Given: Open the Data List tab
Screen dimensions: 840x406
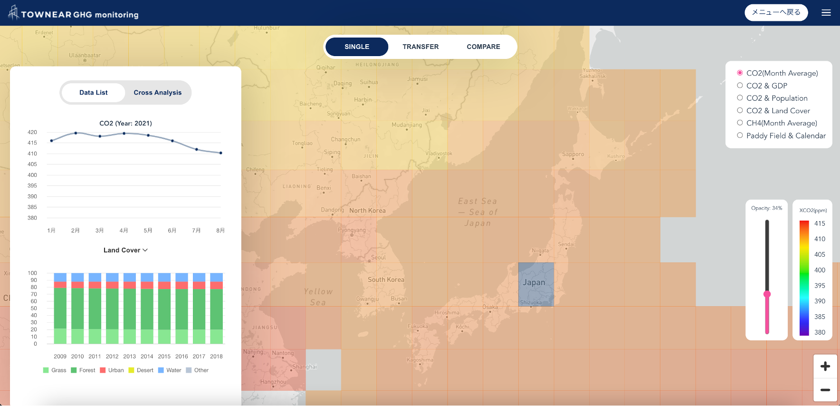Looking at the screenshot, I should pos(94,92).
